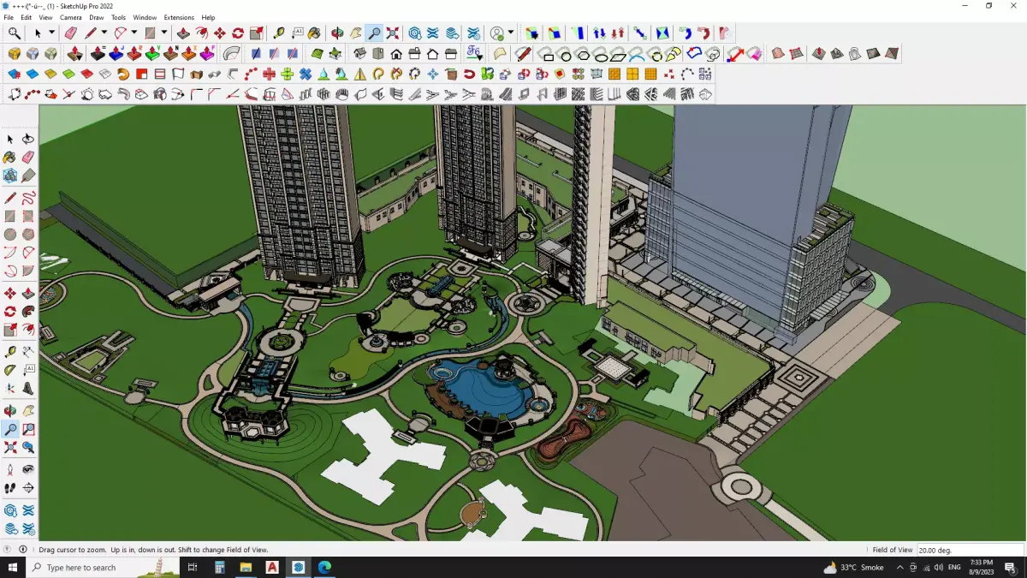Select the Follow Me tool in left toolbar
1027x578 pixels.
tap(28, 312)
